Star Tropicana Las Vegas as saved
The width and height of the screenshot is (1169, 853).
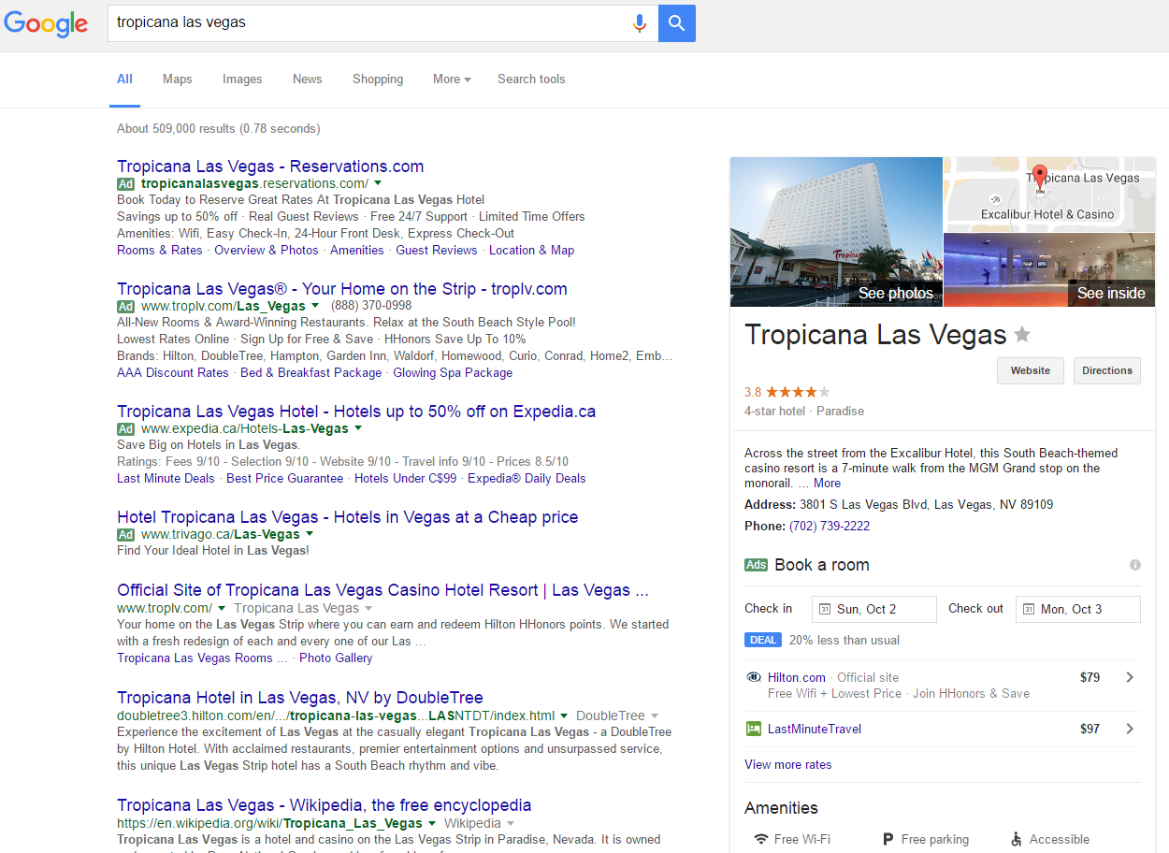coord(1022,335)
